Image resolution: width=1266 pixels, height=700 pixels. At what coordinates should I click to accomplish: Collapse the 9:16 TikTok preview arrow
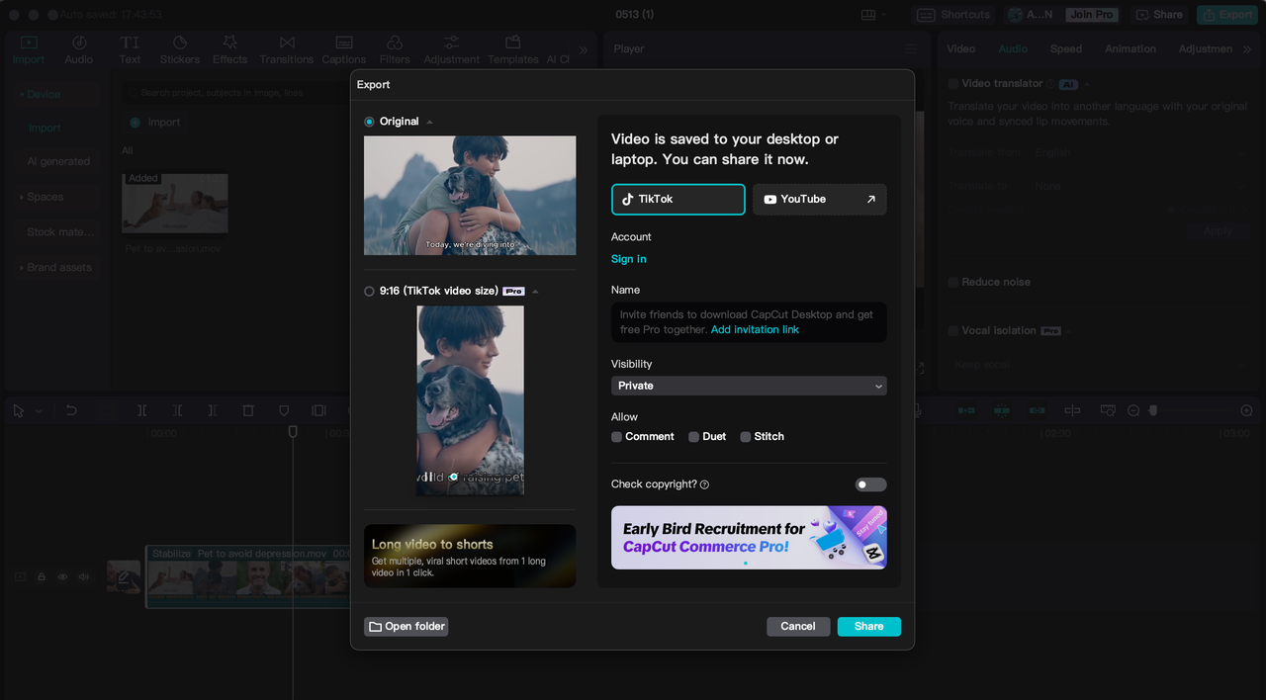pyautogui.click(x=535, y=292)
